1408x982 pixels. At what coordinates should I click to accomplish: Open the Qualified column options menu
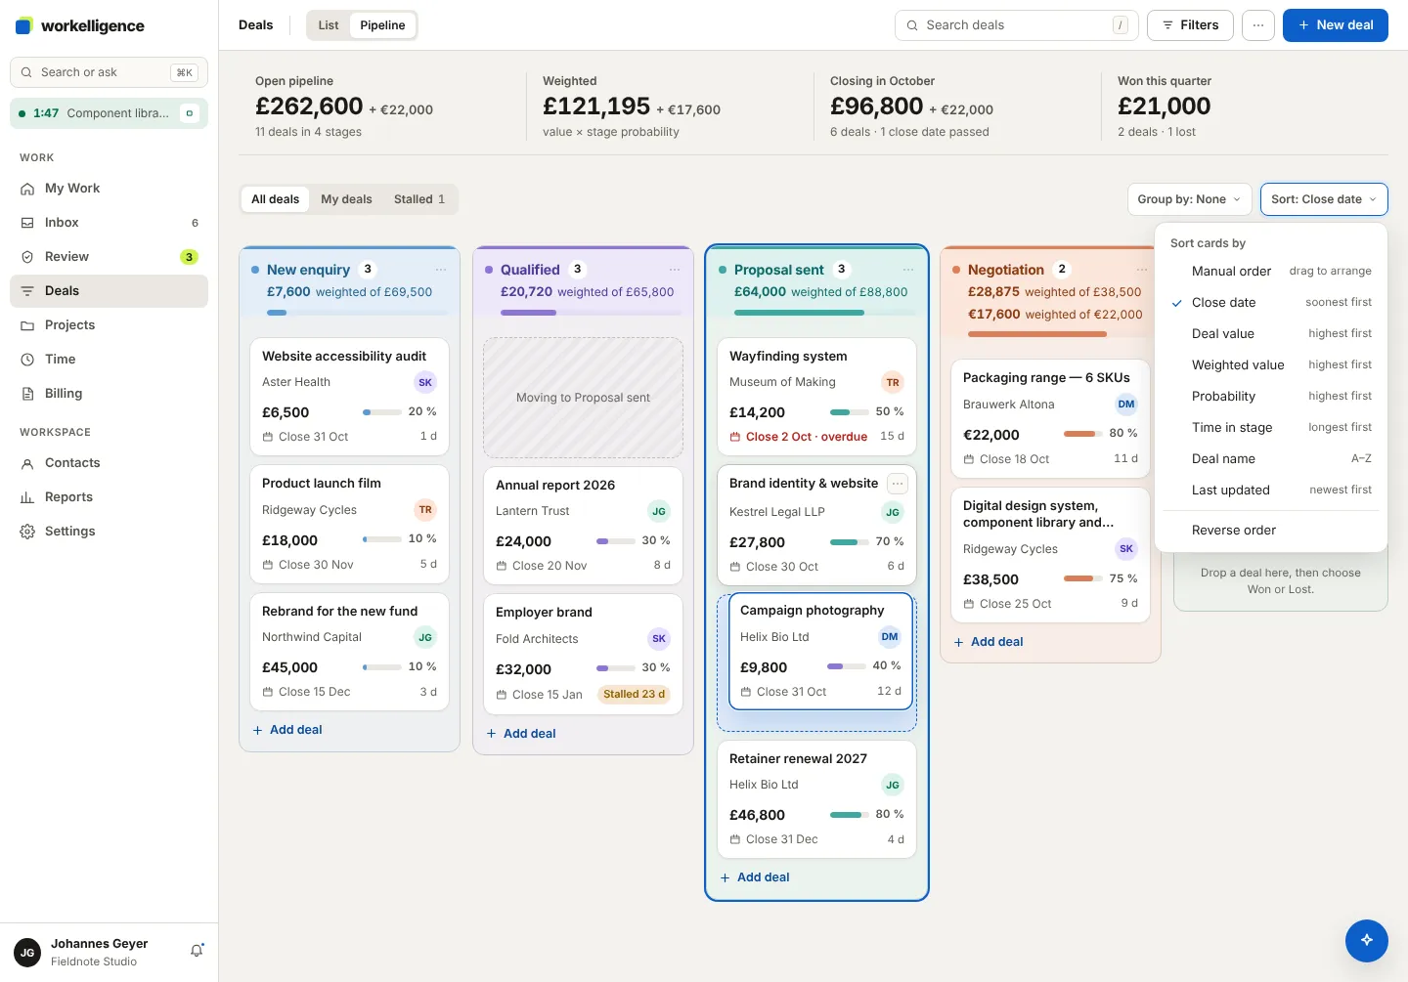[x=675, y=270]
